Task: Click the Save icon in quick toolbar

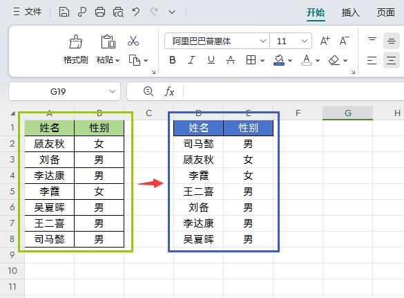Action: [x=64, y=12]
